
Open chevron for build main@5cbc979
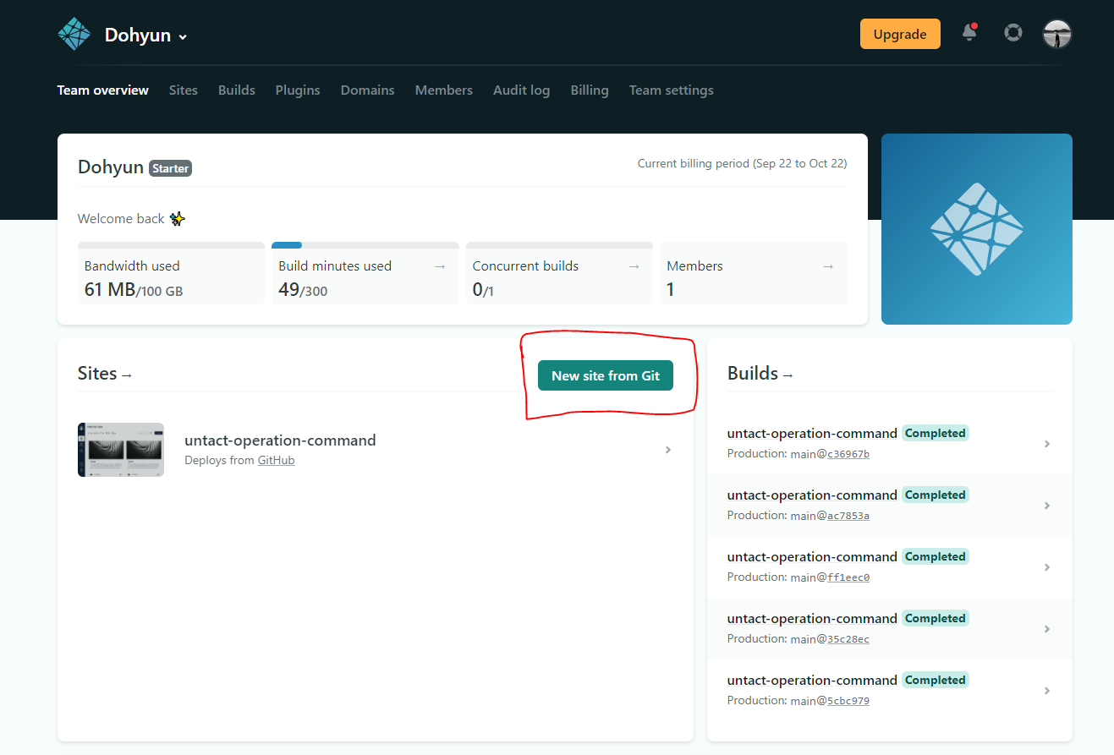tap(1047, 691)
